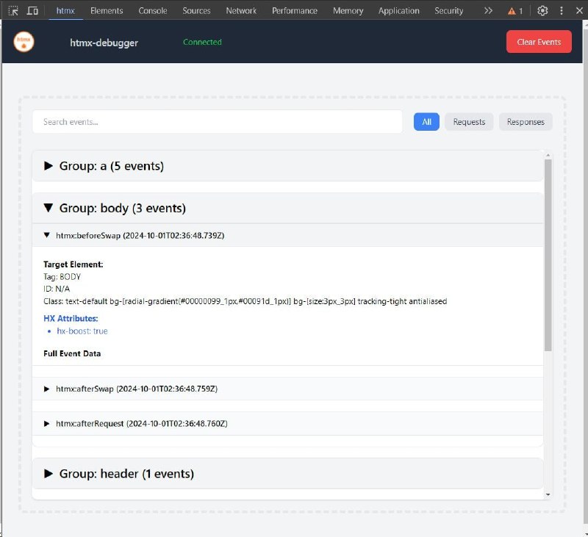
Task: Focus the Search events field
Action: (x=217, y=122)
